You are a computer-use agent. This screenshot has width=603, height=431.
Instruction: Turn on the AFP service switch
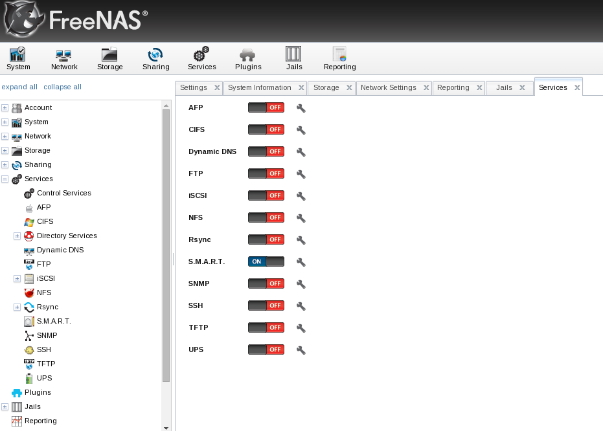point(266,107)
